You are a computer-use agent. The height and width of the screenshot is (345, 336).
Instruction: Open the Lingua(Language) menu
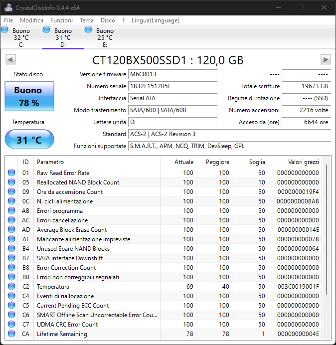click(x=156, y=20)
